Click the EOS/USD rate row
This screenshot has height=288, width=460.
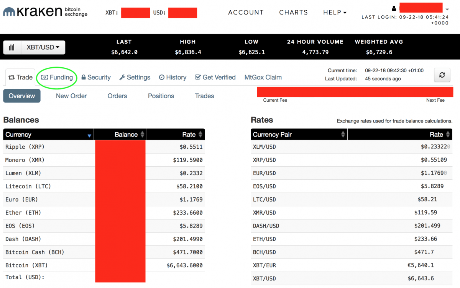[352, 186]
